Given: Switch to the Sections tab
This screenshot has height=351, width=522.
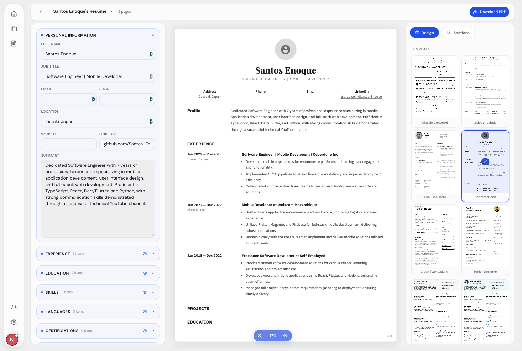Looking at the screenshot, I should coord(458,33).
